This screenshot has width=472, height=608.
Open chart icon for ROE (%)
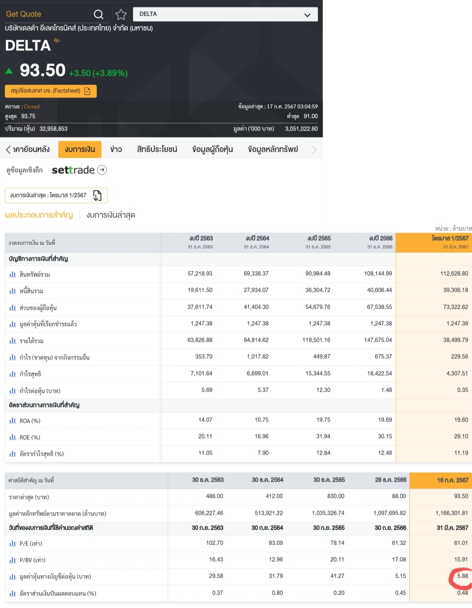[x=13, y=437]
